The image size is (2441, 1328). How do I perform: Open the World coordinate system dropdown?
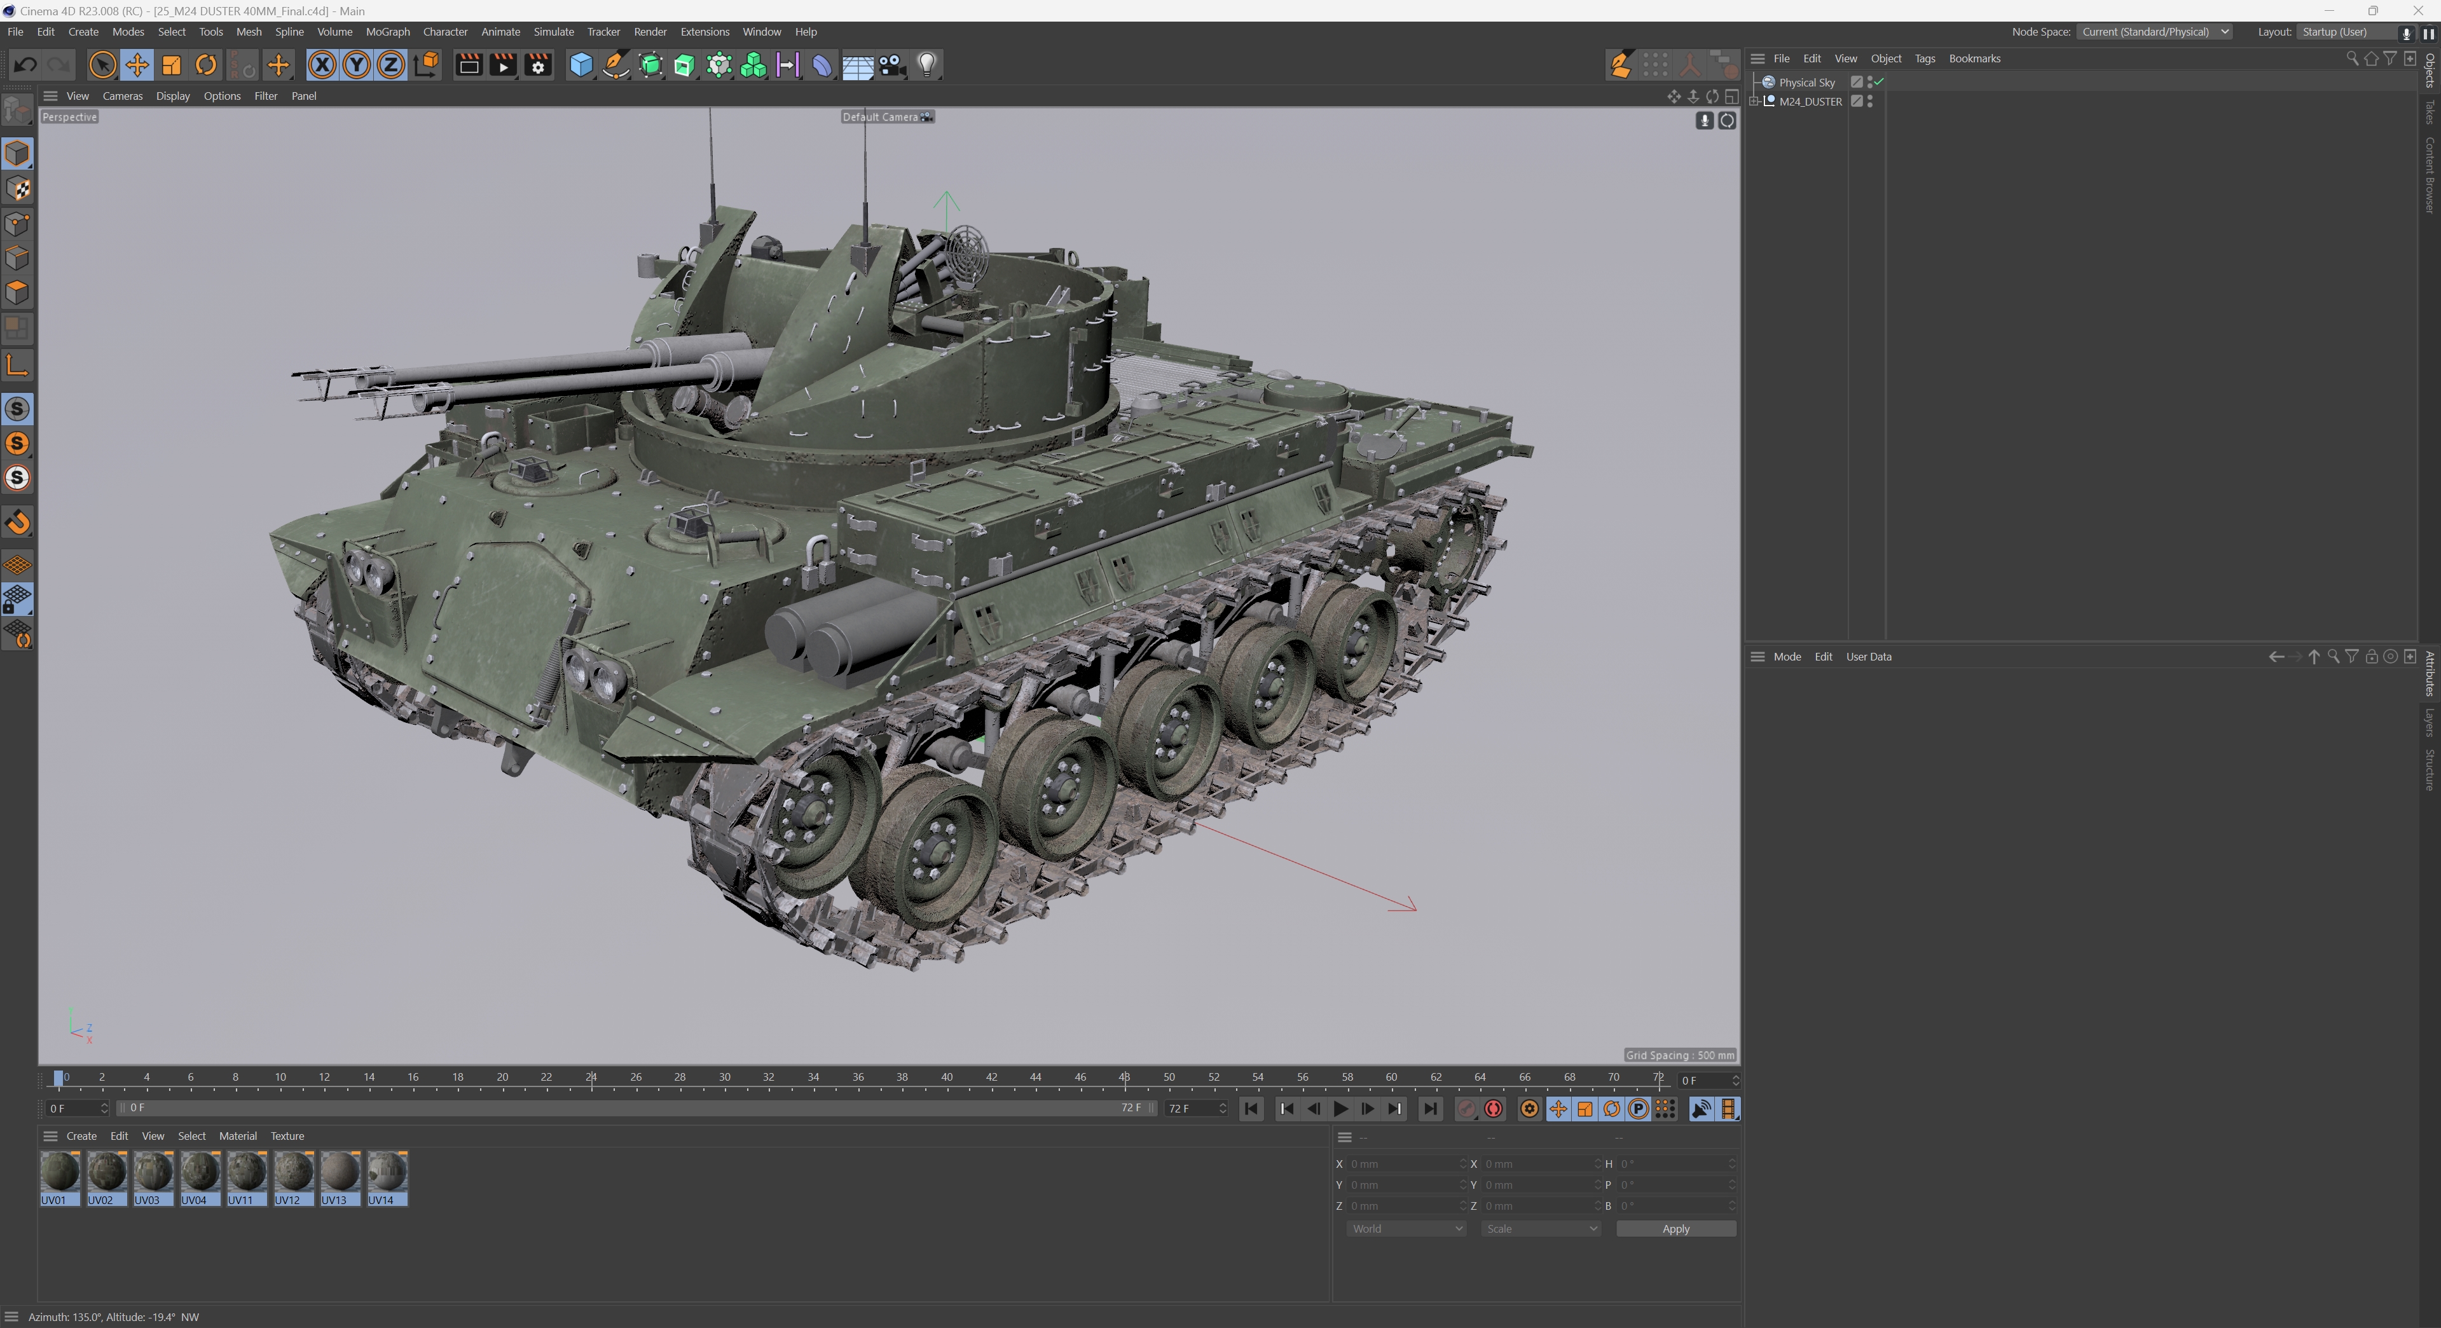(x=1405, y=1229)
